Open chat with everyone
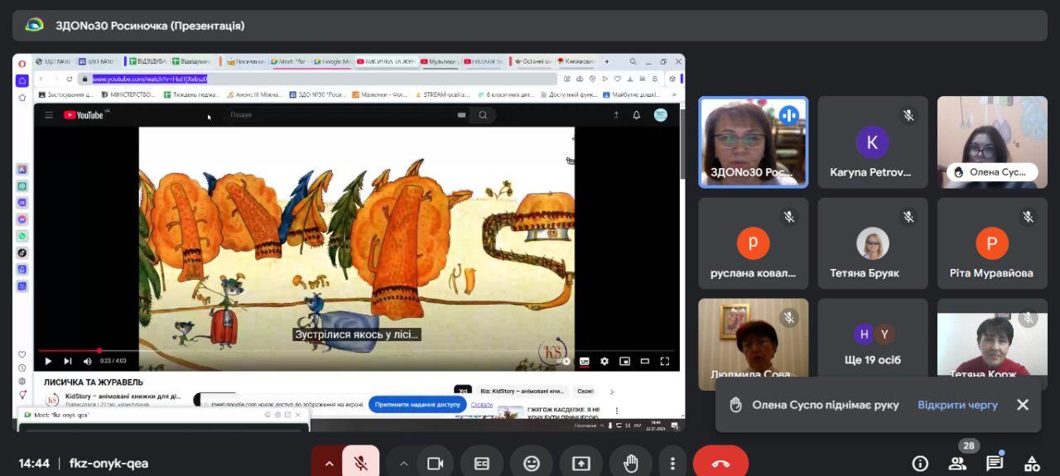Screen dimensions: 1060x476 click(x=995, y=464)
